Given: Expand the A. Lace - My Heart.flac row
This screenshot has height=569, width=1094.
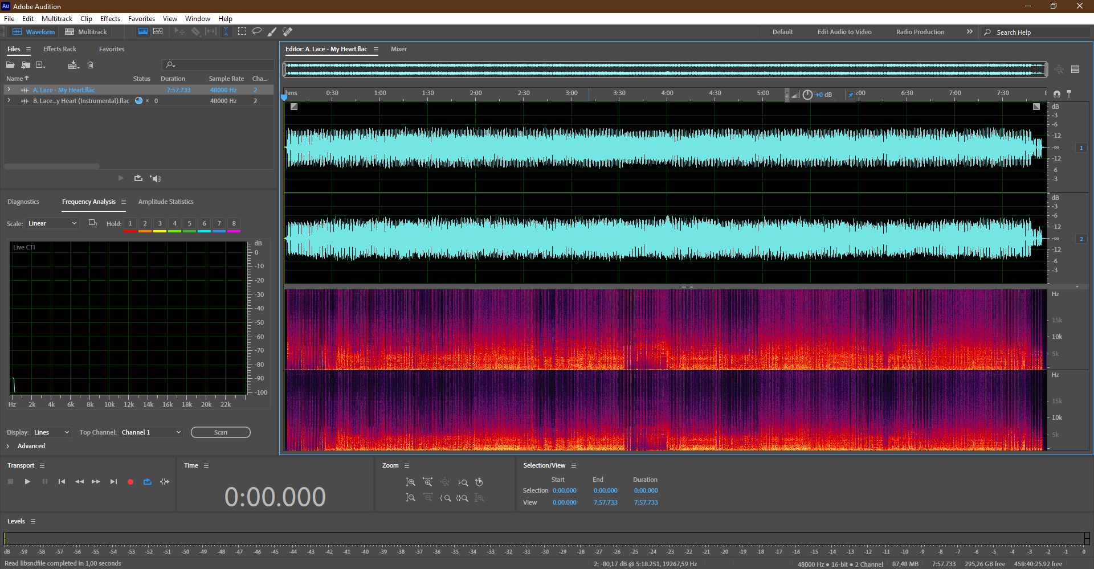Looking at the screenshot, I should [9, 90].
